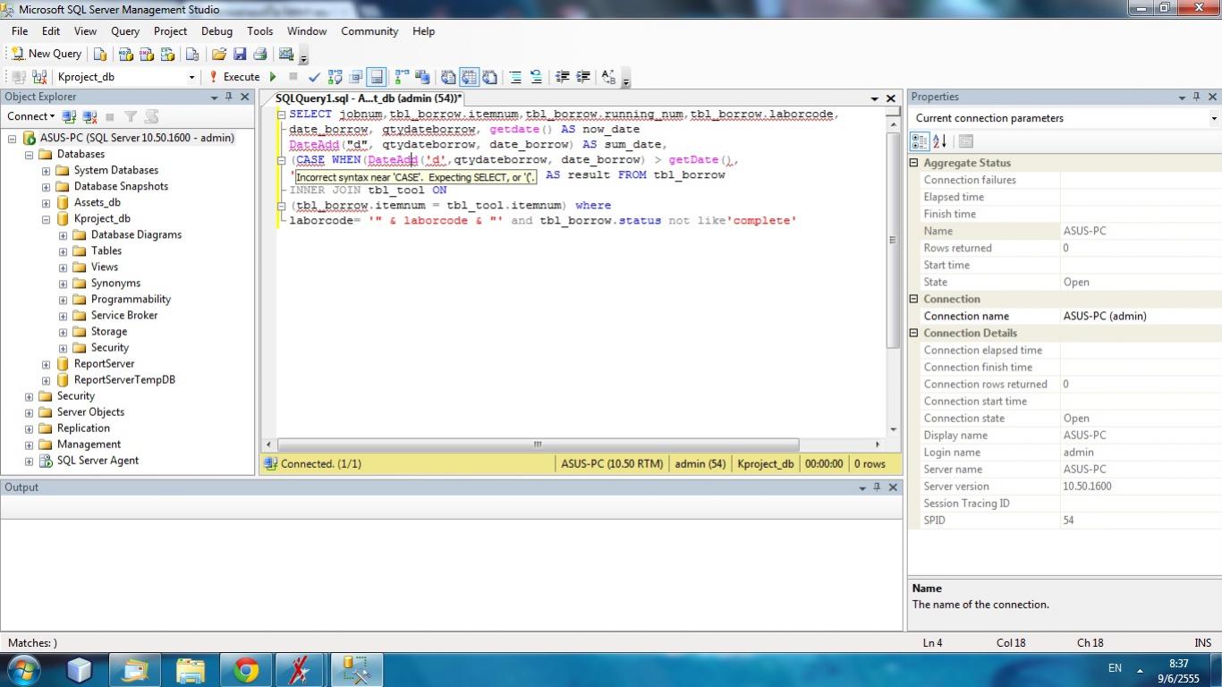
Task: Toggle IntelliSense Enabled
Action: click(377, 77)
